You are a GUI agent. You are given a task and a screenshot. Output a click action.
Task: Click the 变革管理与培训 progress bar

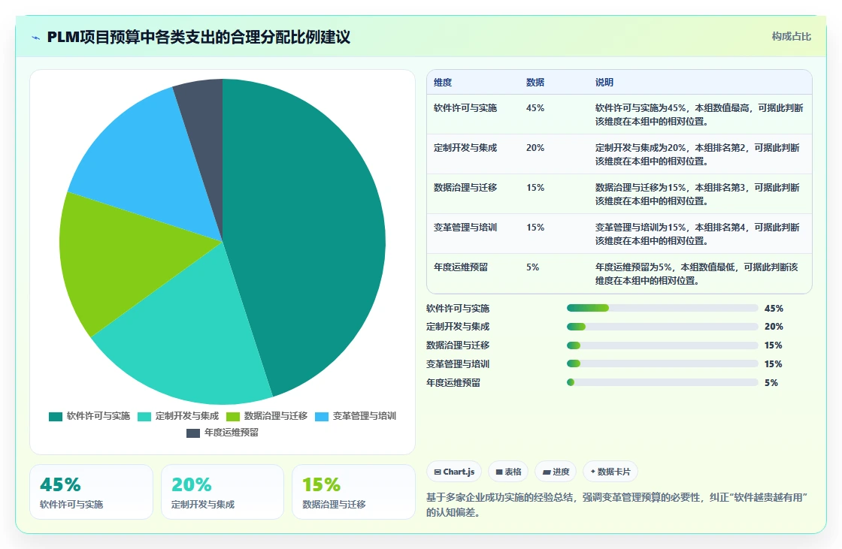pyautogui.click(x=662, y=363)
